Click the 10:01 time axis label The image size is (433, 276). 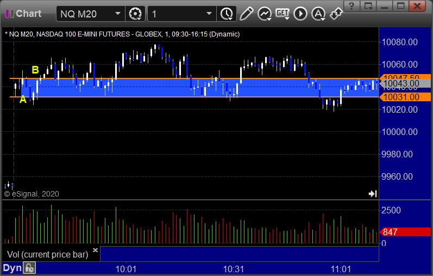(x=126, y=269)
